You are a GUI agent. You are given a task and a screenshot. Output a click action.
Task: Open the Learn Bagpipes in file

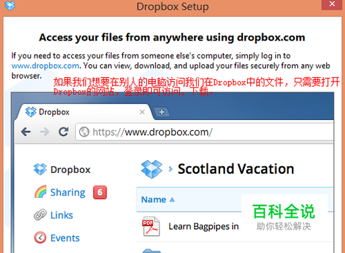coord(204,227)
